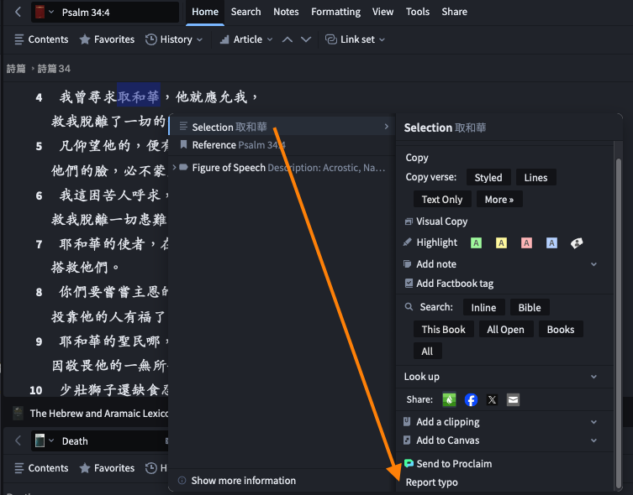Search All for selection

click(x=428, y=352)
